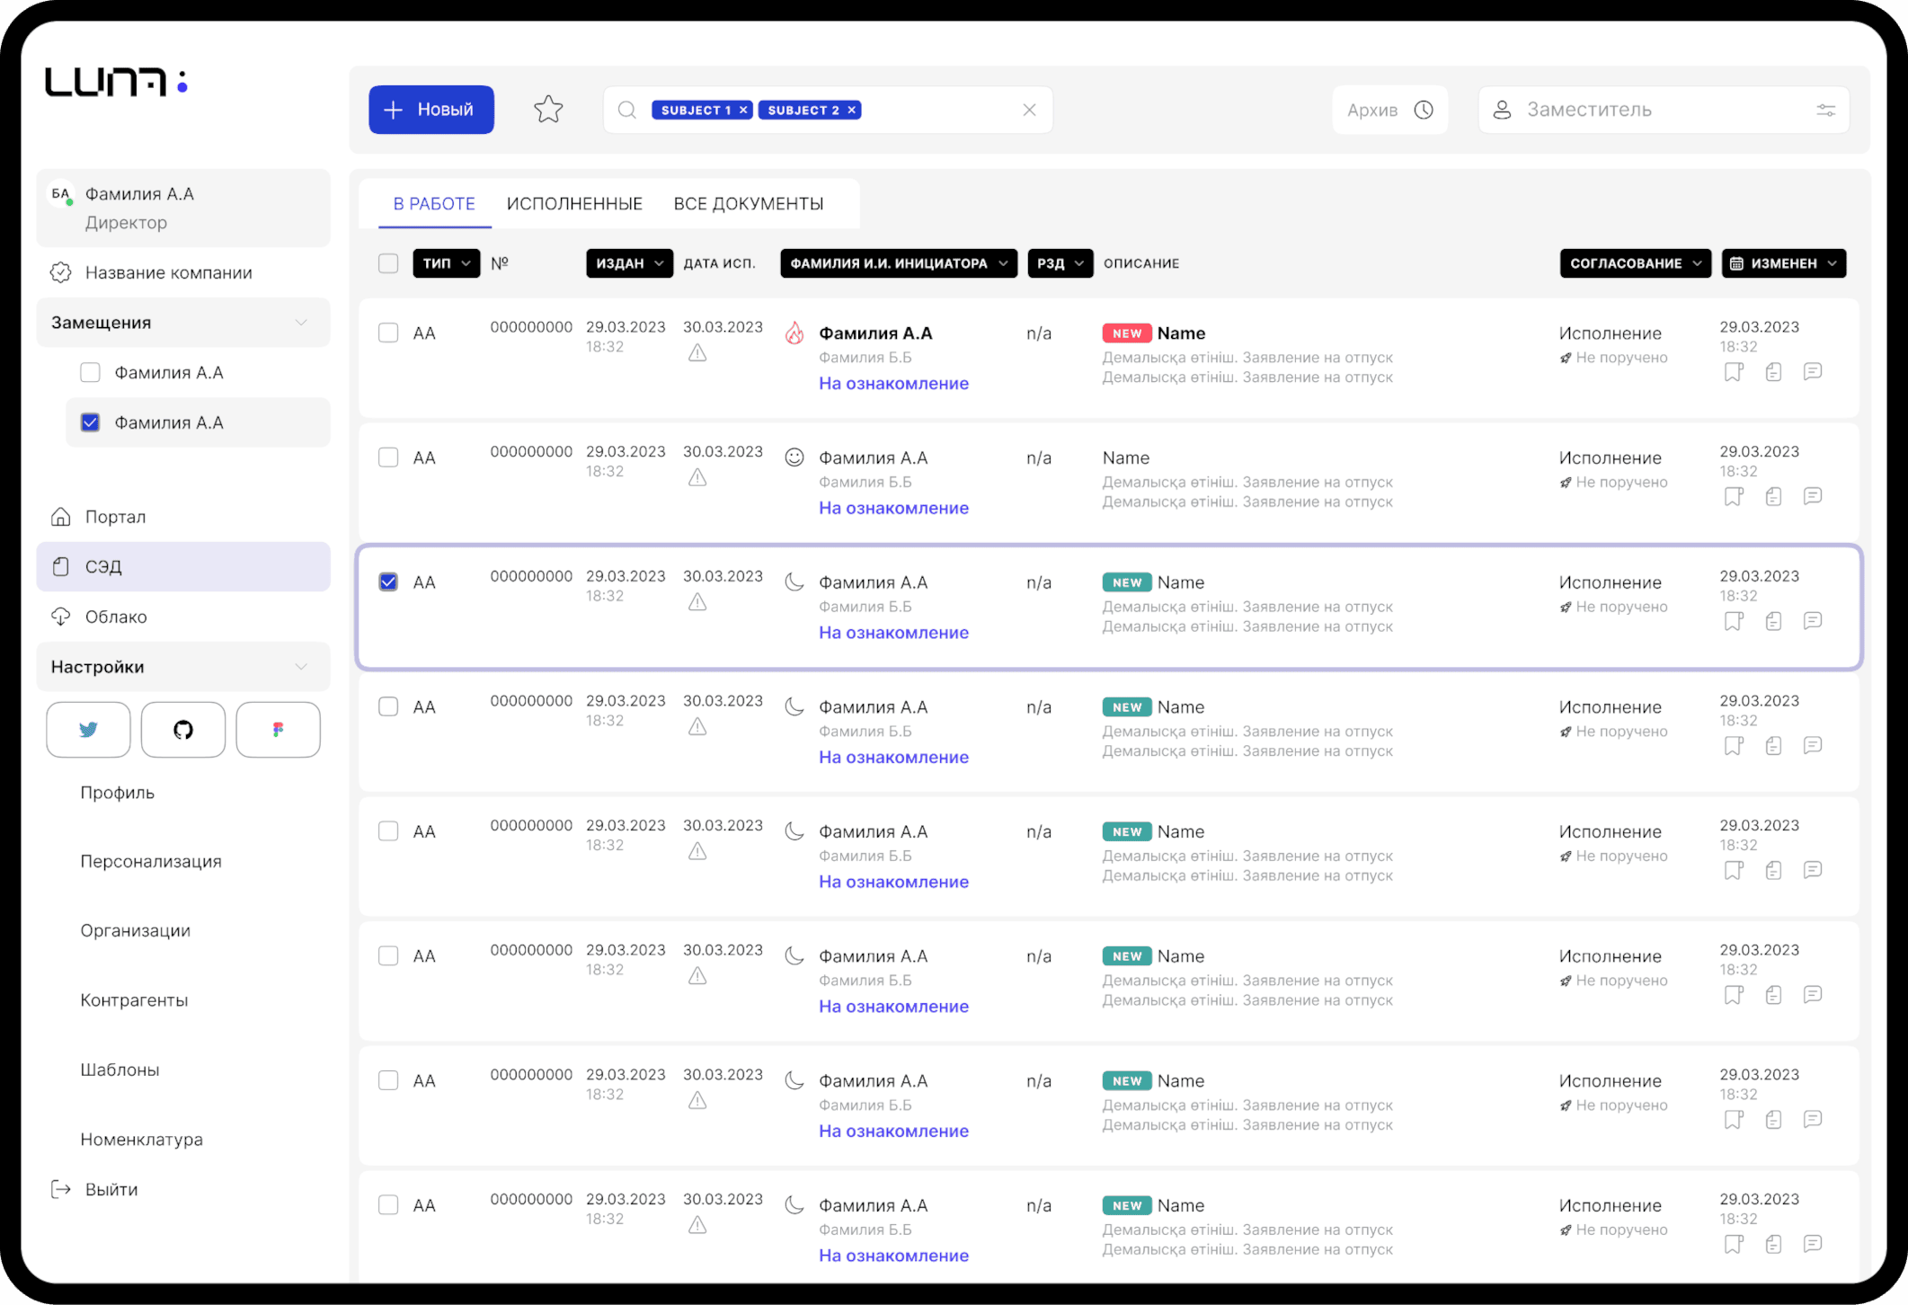Toggle the select-all checkbox in table header
Screen dimensions: 1908x1305
tap(388, 263)
